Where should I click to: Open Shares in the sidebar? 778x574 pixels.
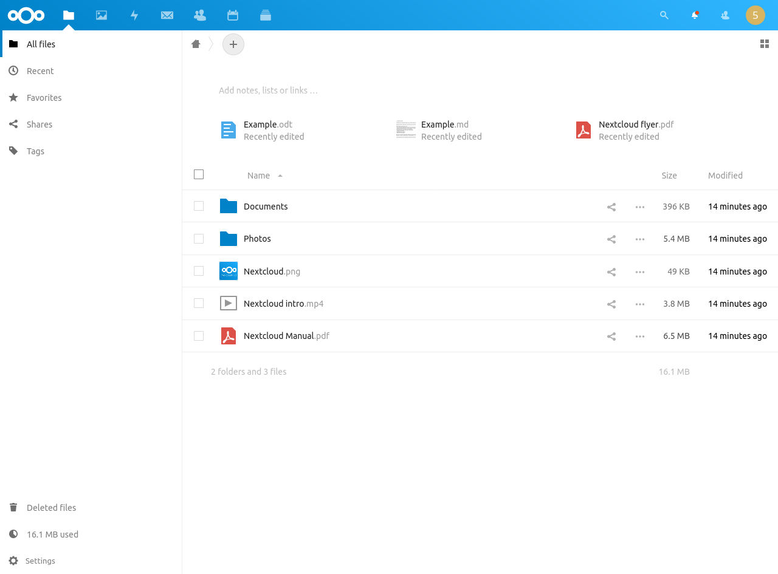coord(91,125)
